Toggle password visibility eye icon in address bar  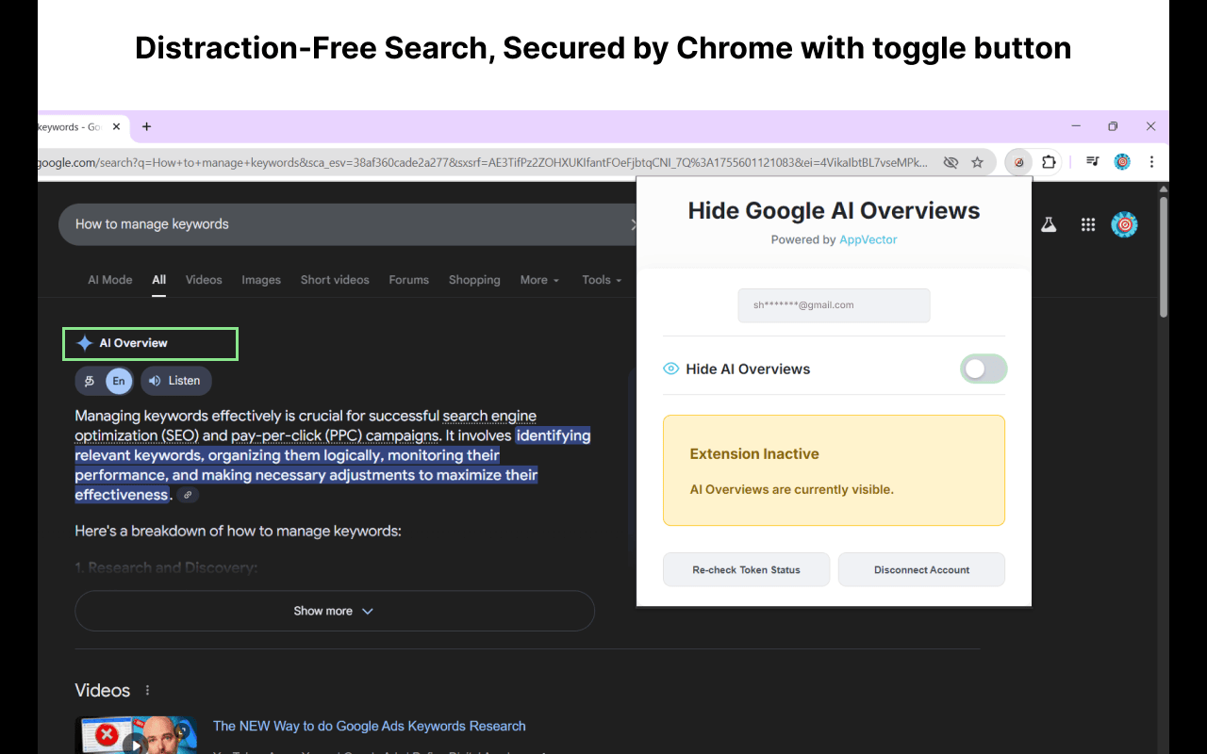[x=951, y=161]
